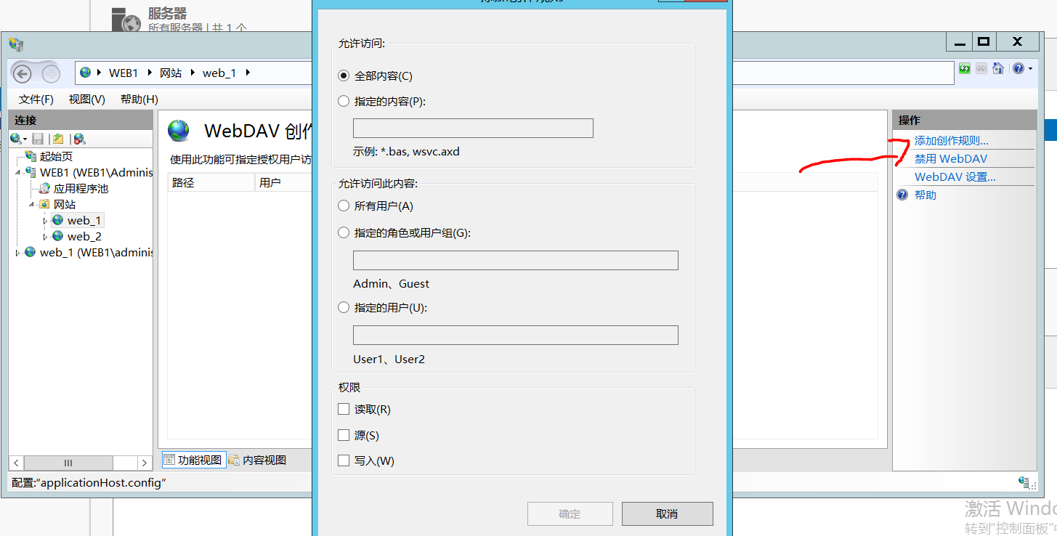Click the 内容视图 tab icon
This screenshot has height=536, width=1057.
pyautogui.click(x=234, y=460)
